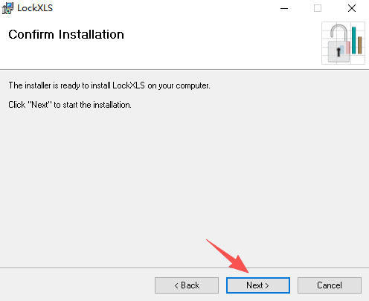The image size is (369, 301).
Task: Click the "The installer is ready to install LockXLS" text
Action: pos(109,85)
